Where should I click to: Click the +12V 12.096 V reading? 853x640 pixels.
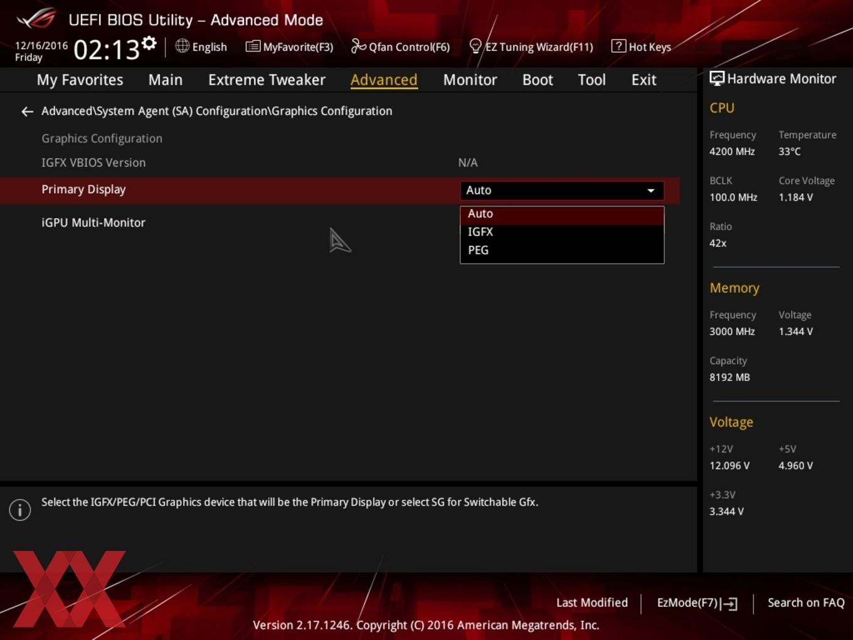[729, 466]
